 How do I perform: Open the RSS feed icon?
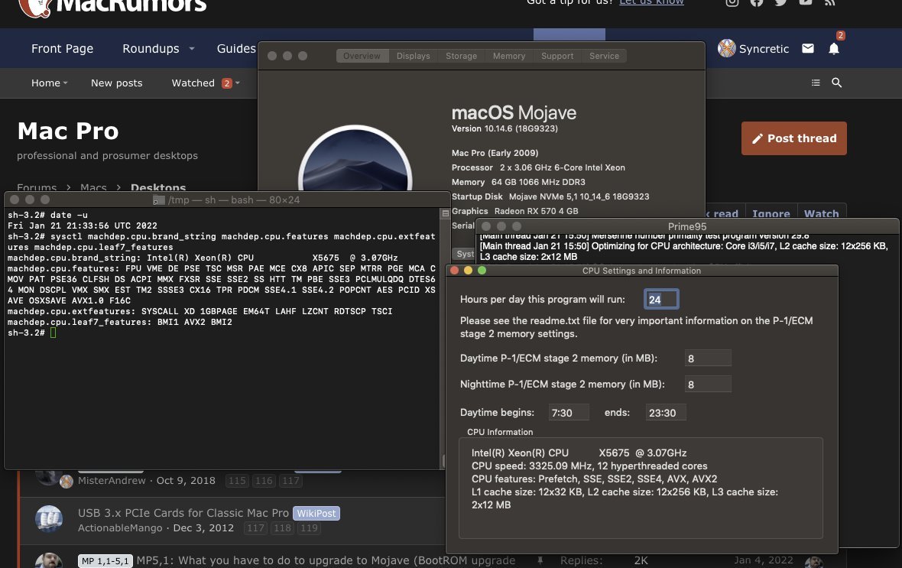(x=829, y=2)
